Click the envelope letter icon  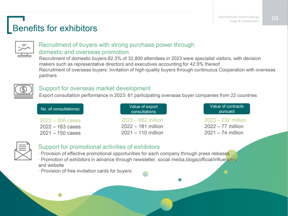(x=23, y=151)
